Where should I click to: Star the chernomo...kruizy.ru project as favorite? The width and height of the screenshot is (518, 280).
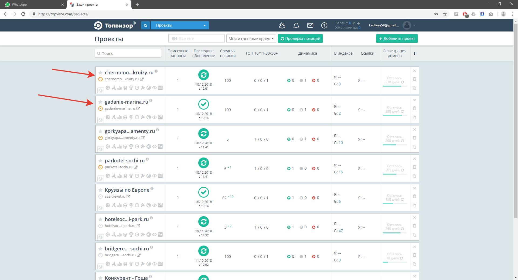pyautogui.click(x=100, y=72)
